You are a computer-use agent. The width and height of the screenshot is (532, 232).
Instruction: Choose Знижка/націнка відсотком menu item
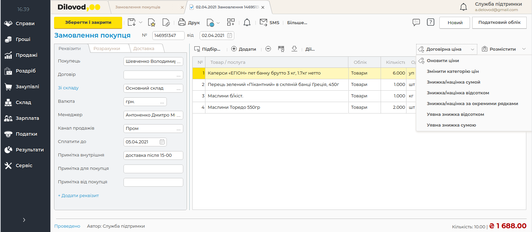click(x=458, y=93)
